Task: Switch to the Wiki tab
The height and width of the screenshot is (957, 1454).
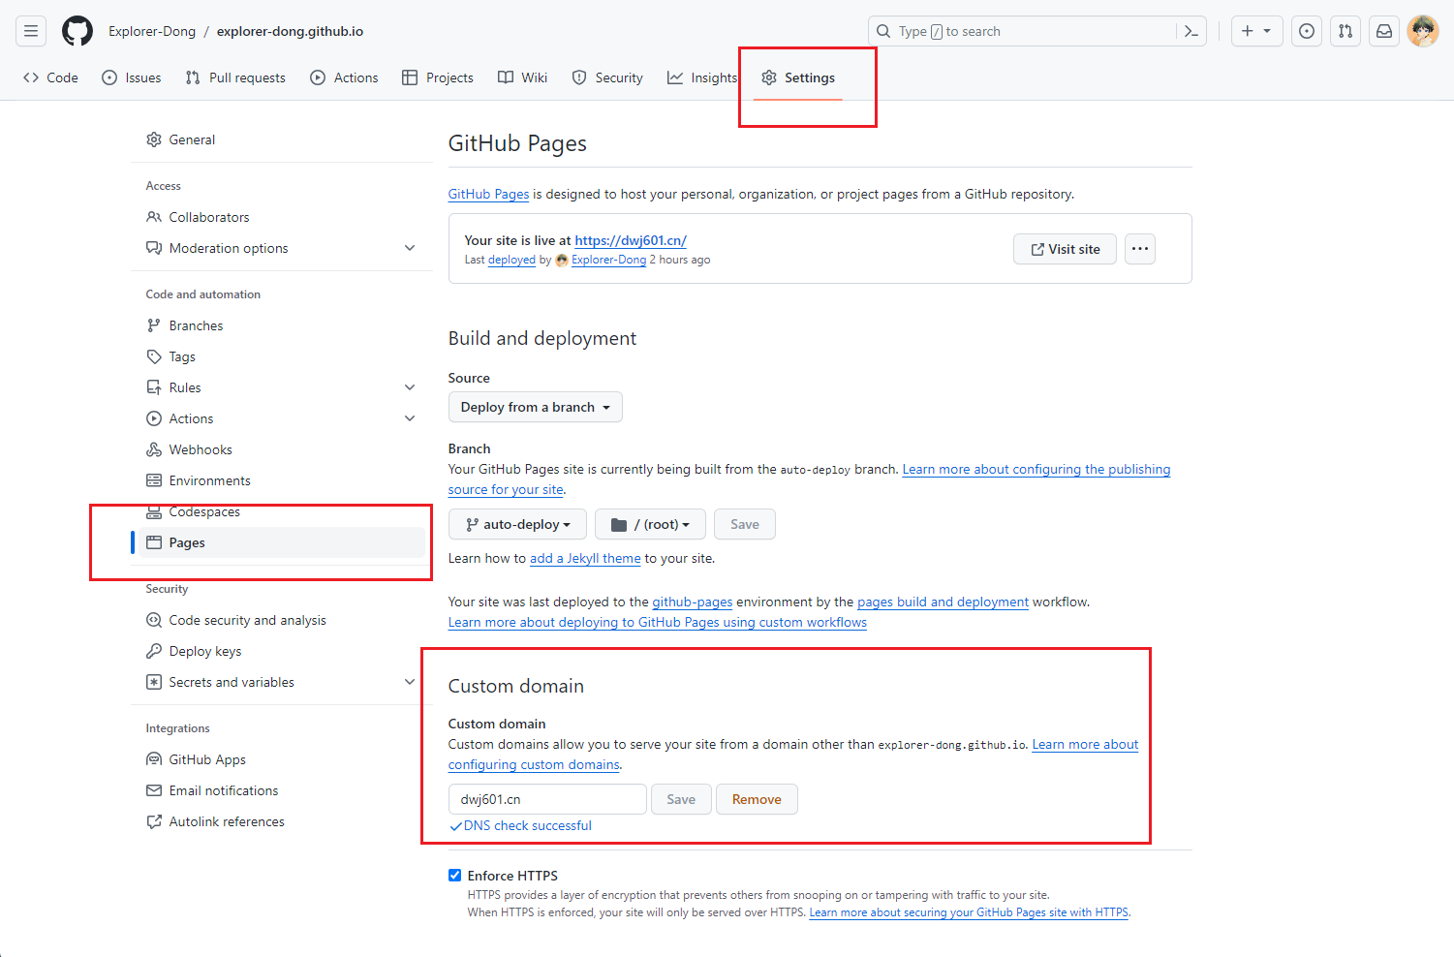Action: 523,77
